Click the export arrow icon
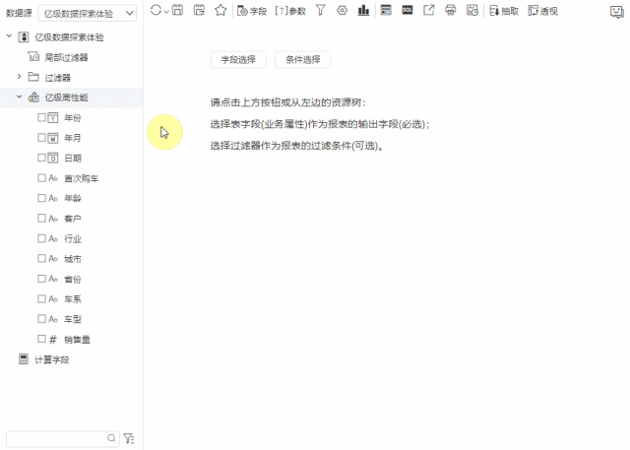Screen dimensions: 630x450 click(429, 10)
